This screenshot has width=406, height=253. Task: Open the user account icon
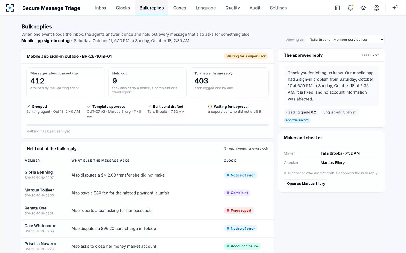[376, 8]
